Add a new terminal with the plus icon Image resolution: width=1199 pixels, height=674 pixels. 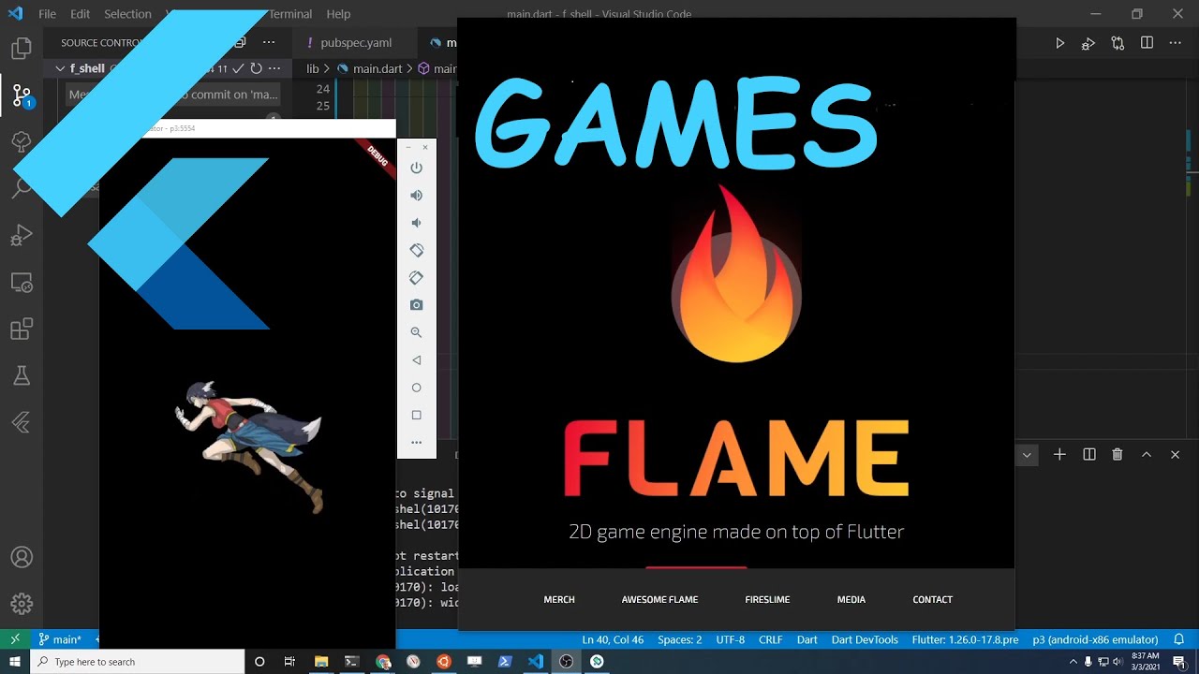click(1059, 454)
